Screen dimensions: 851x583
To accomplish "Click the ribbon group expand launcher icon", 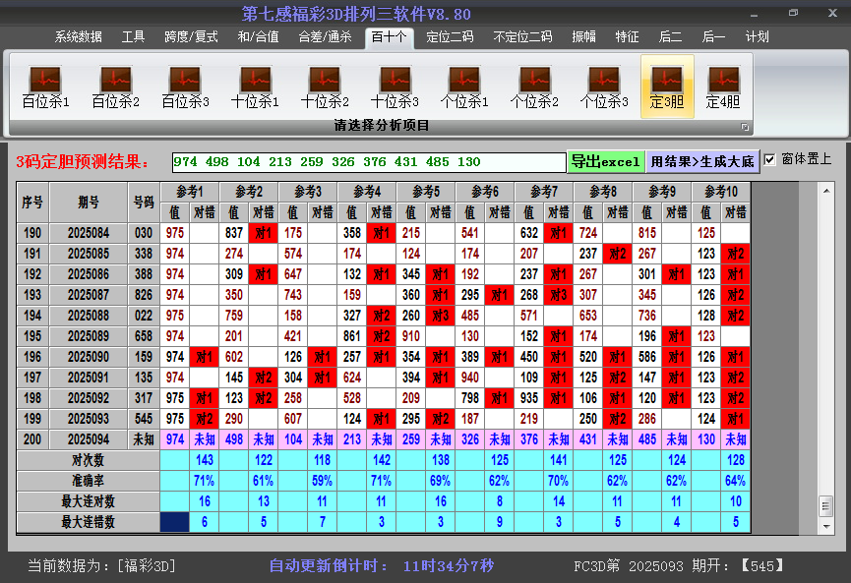I will (x=745, y=127).
